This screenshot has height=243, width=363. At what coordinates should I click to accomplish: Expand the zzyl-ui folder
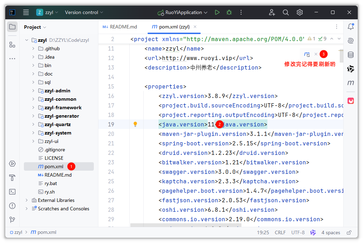33,141
